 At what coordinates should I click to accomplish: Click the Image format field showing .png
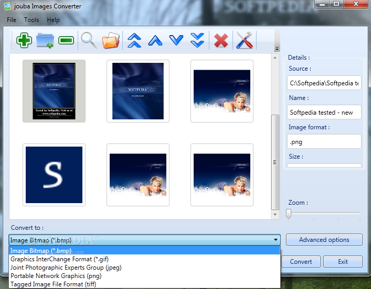click(x=324, y=141)
